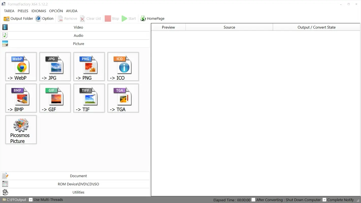Toggle After Converting Shut Down Computer
361x203 pixels.
pos(253,200)
